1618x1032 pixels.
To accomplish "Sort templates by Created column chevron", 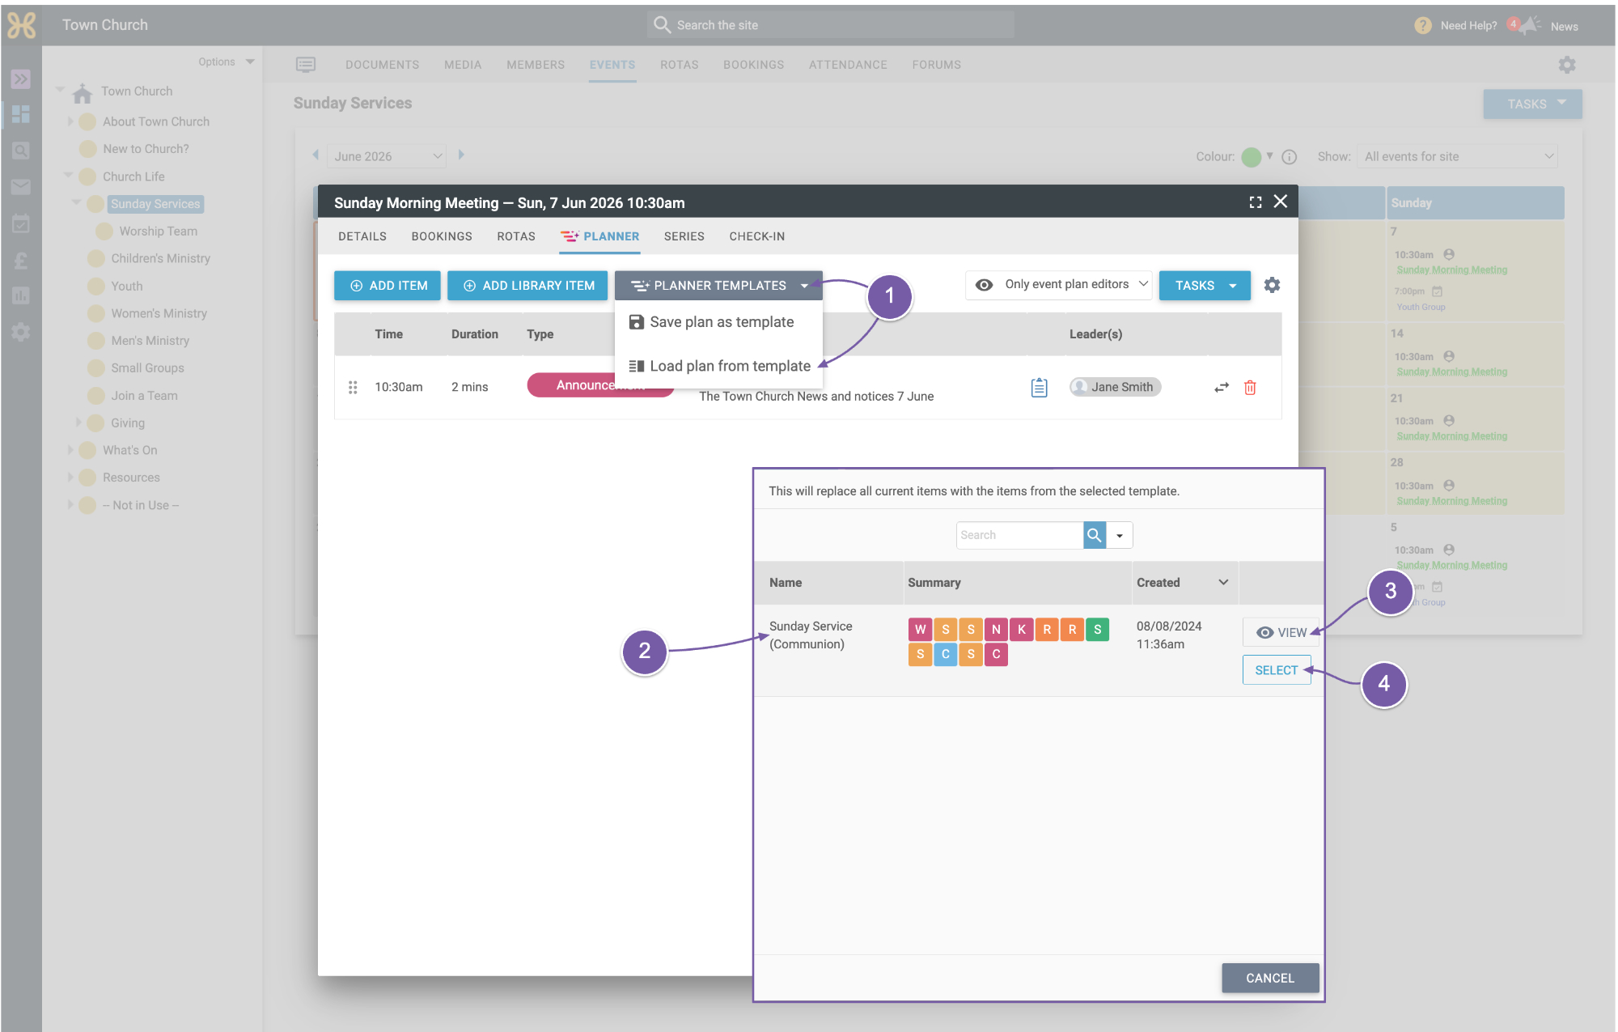I will (1223, 583).
